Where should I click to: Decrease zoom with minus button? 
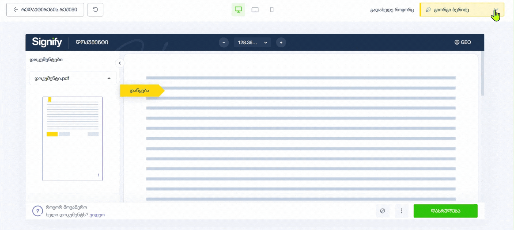click(x=224, y=43)
